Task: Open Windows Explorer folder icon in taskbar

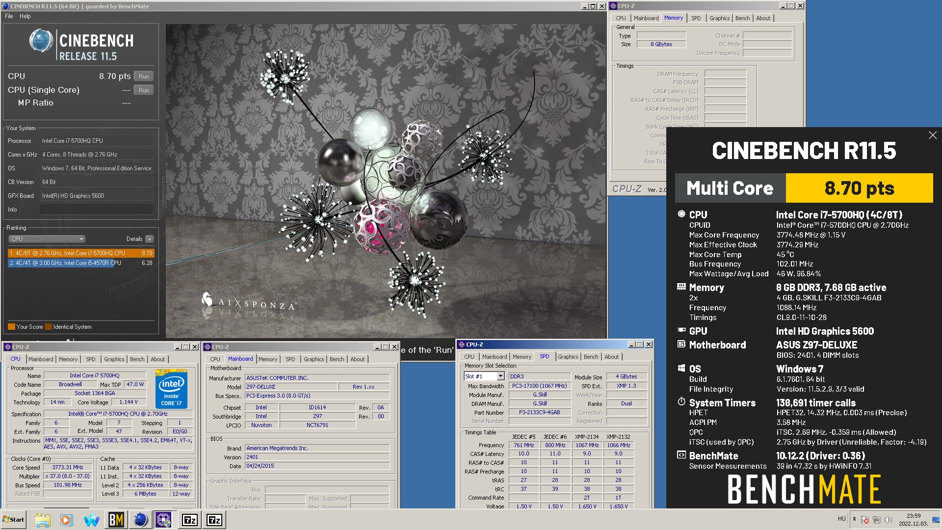Action: pyautogui.click(x=42, y=520)
